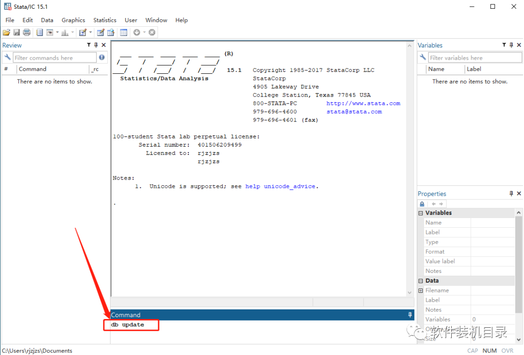Open the Viewer eye icon
Viewport: 524px width, 355px height.
point(50,33)
